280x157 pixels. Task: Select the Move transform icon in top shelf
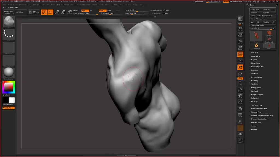click(x=57, y=12)
